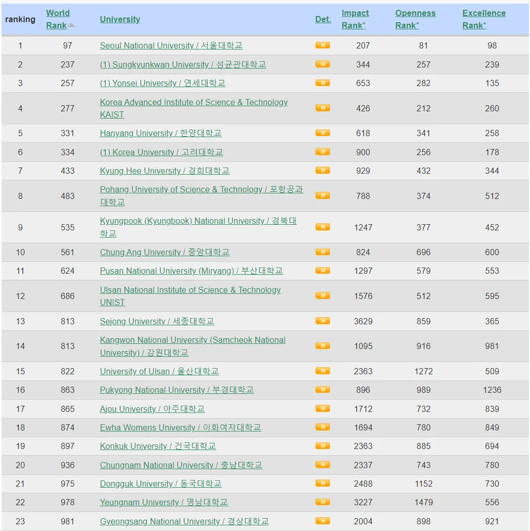The width and height of the screenshot is (530, 531).
Task: Open details icon for Pusan National University
Action: tap(322, 271)
